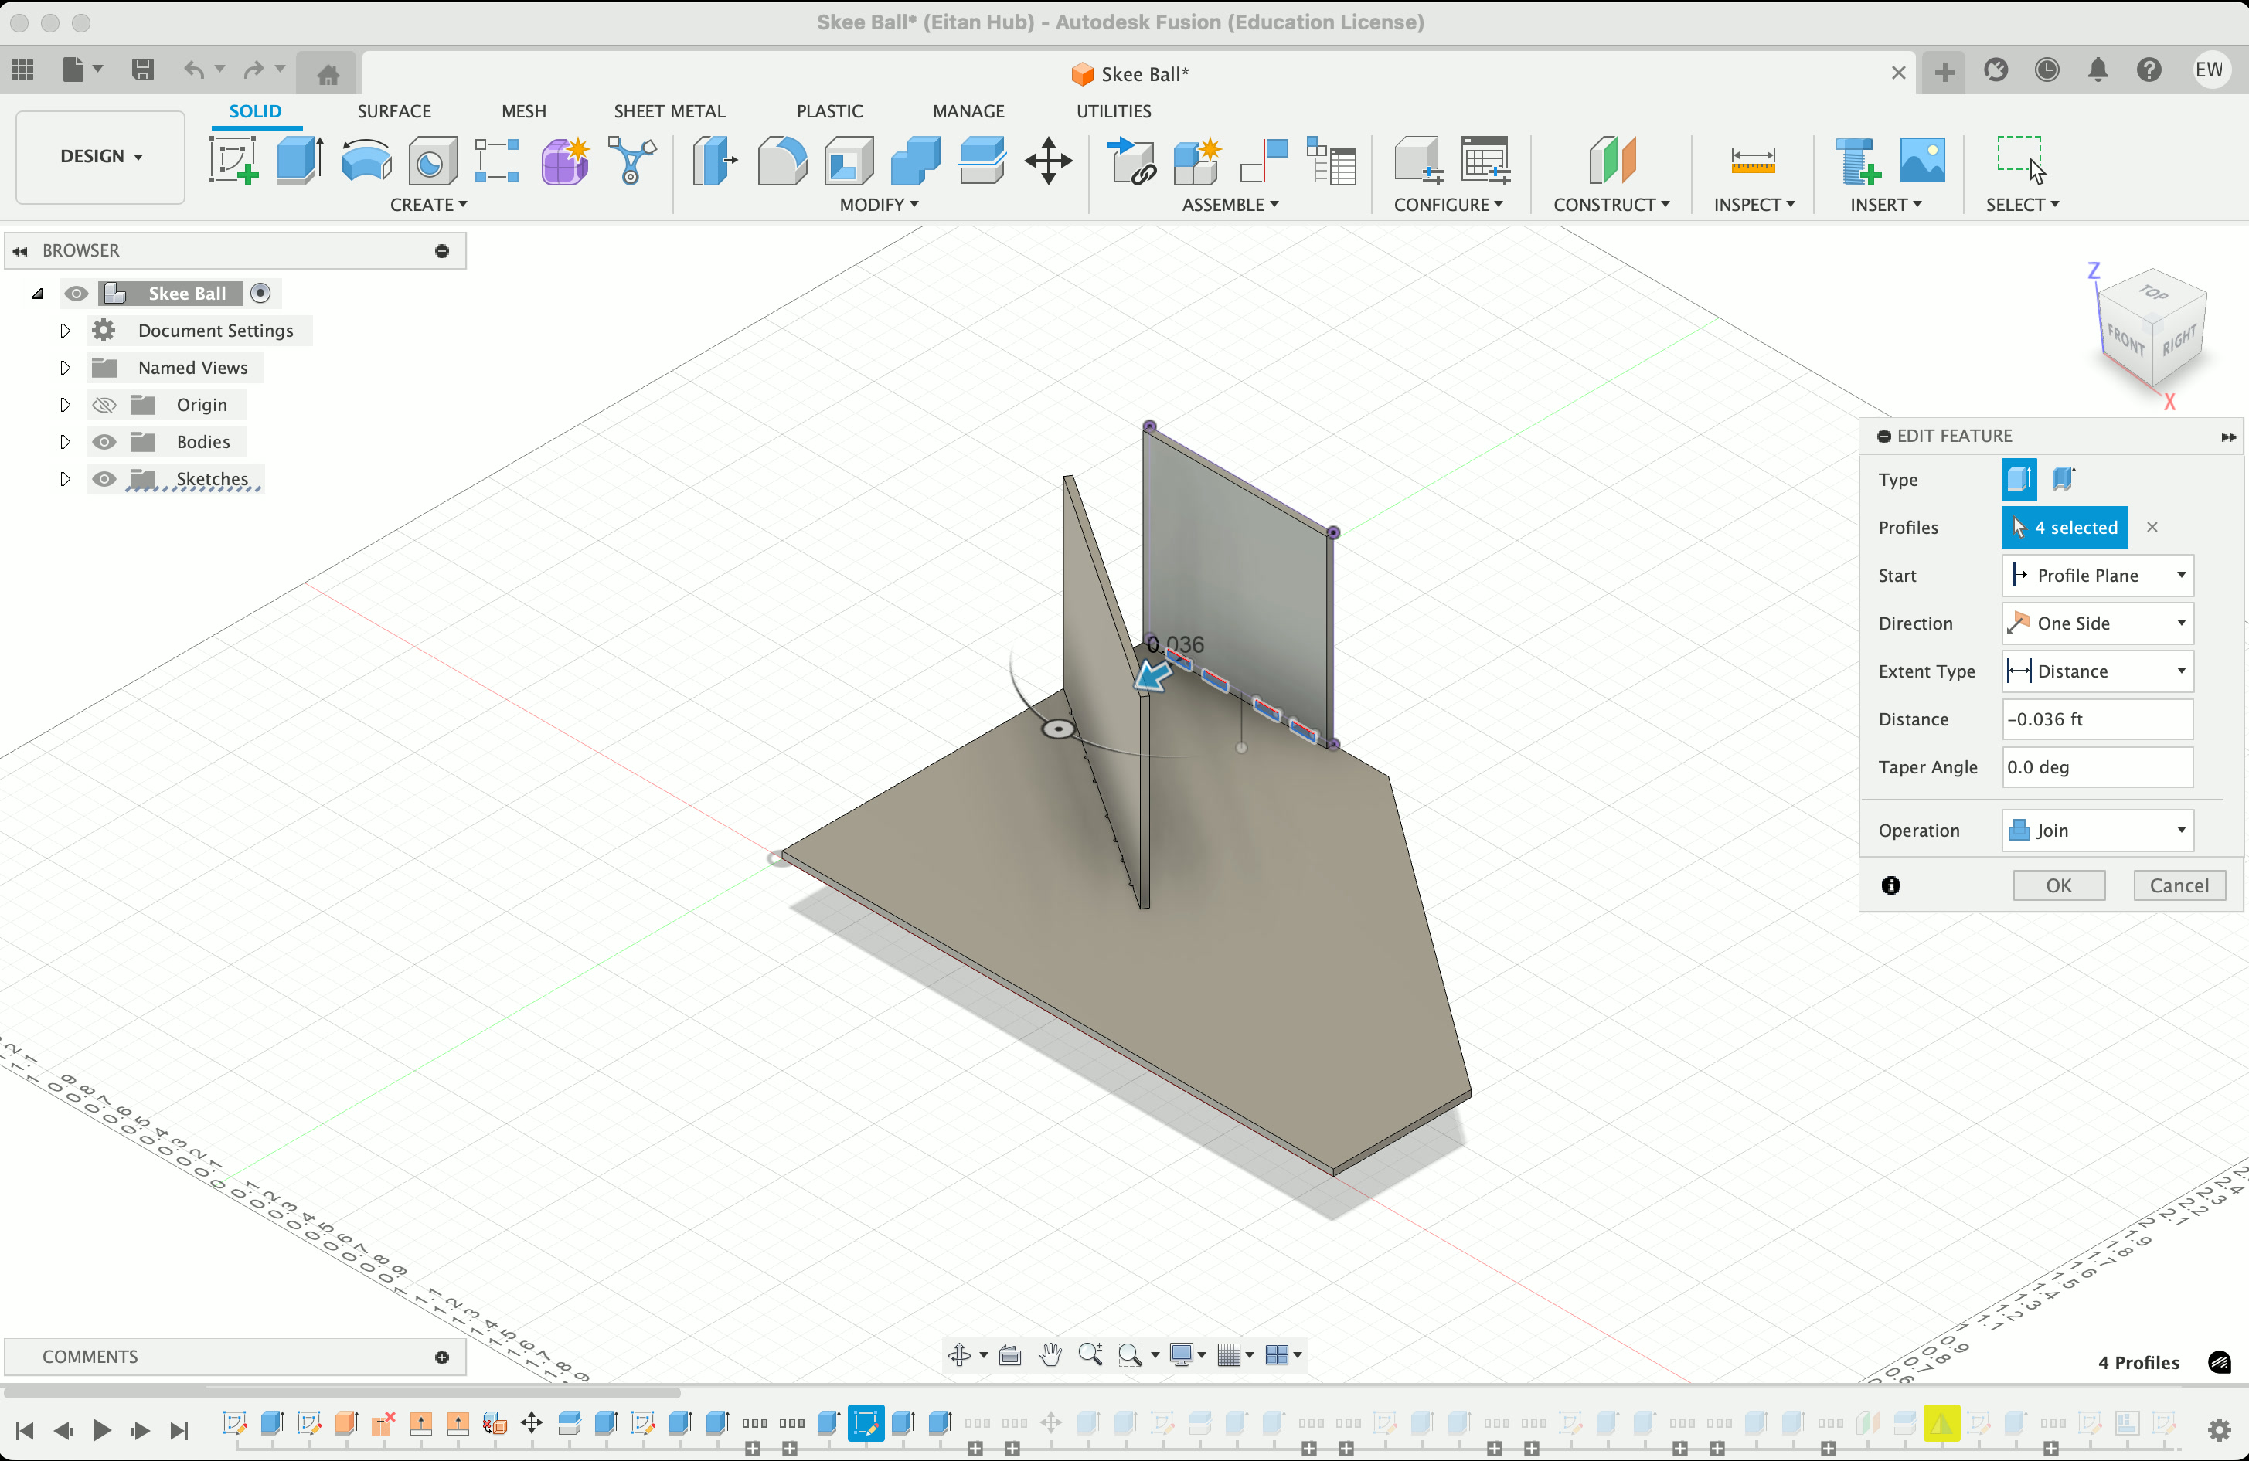
Task: Click the Measure tool under Inspect
Action: [x=1752, y=161]
